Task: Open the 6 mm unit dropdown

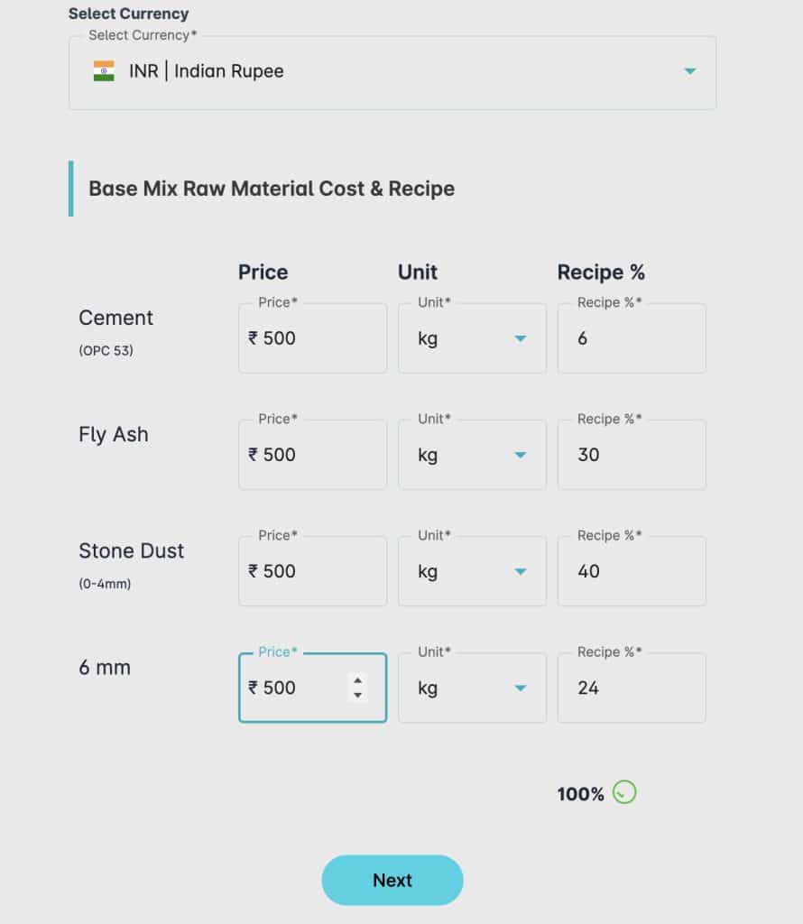Action: click(472, 688)
